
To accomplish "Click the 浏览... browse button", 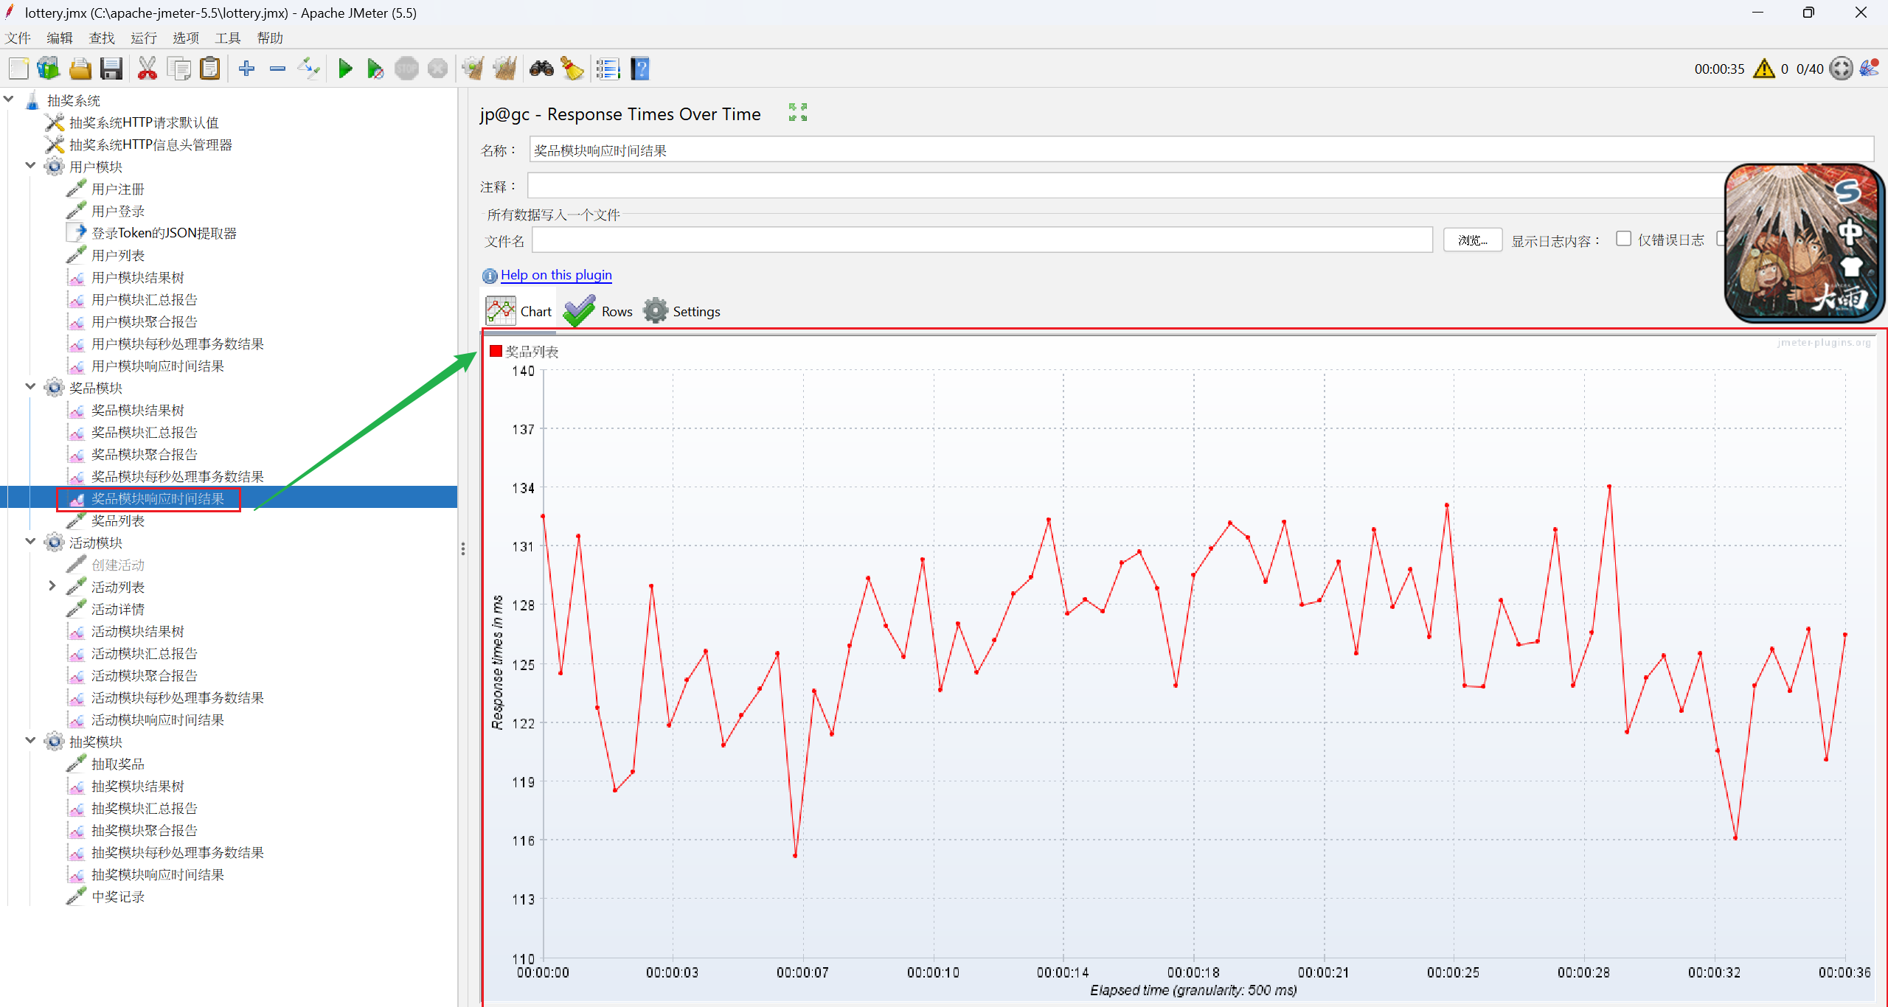I will pos(1472,240).
